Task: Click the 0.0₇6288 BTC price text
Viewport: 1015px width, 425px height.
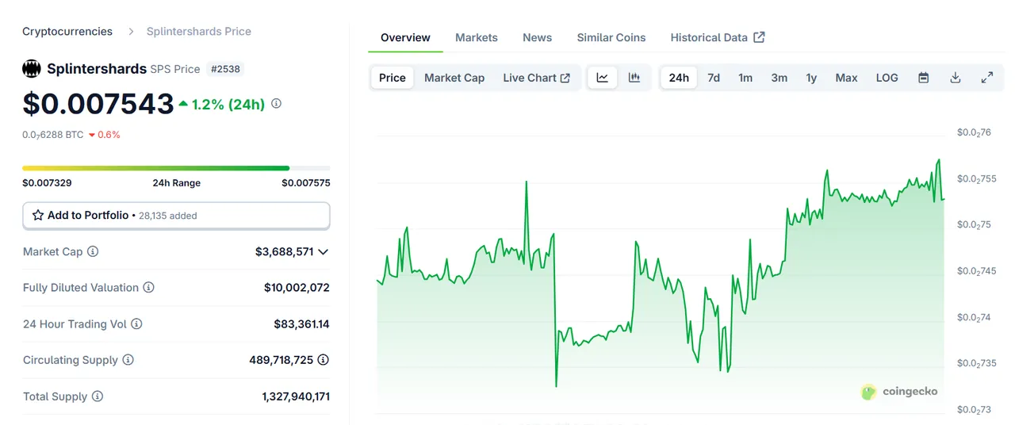Action: [x=53, y=135]
